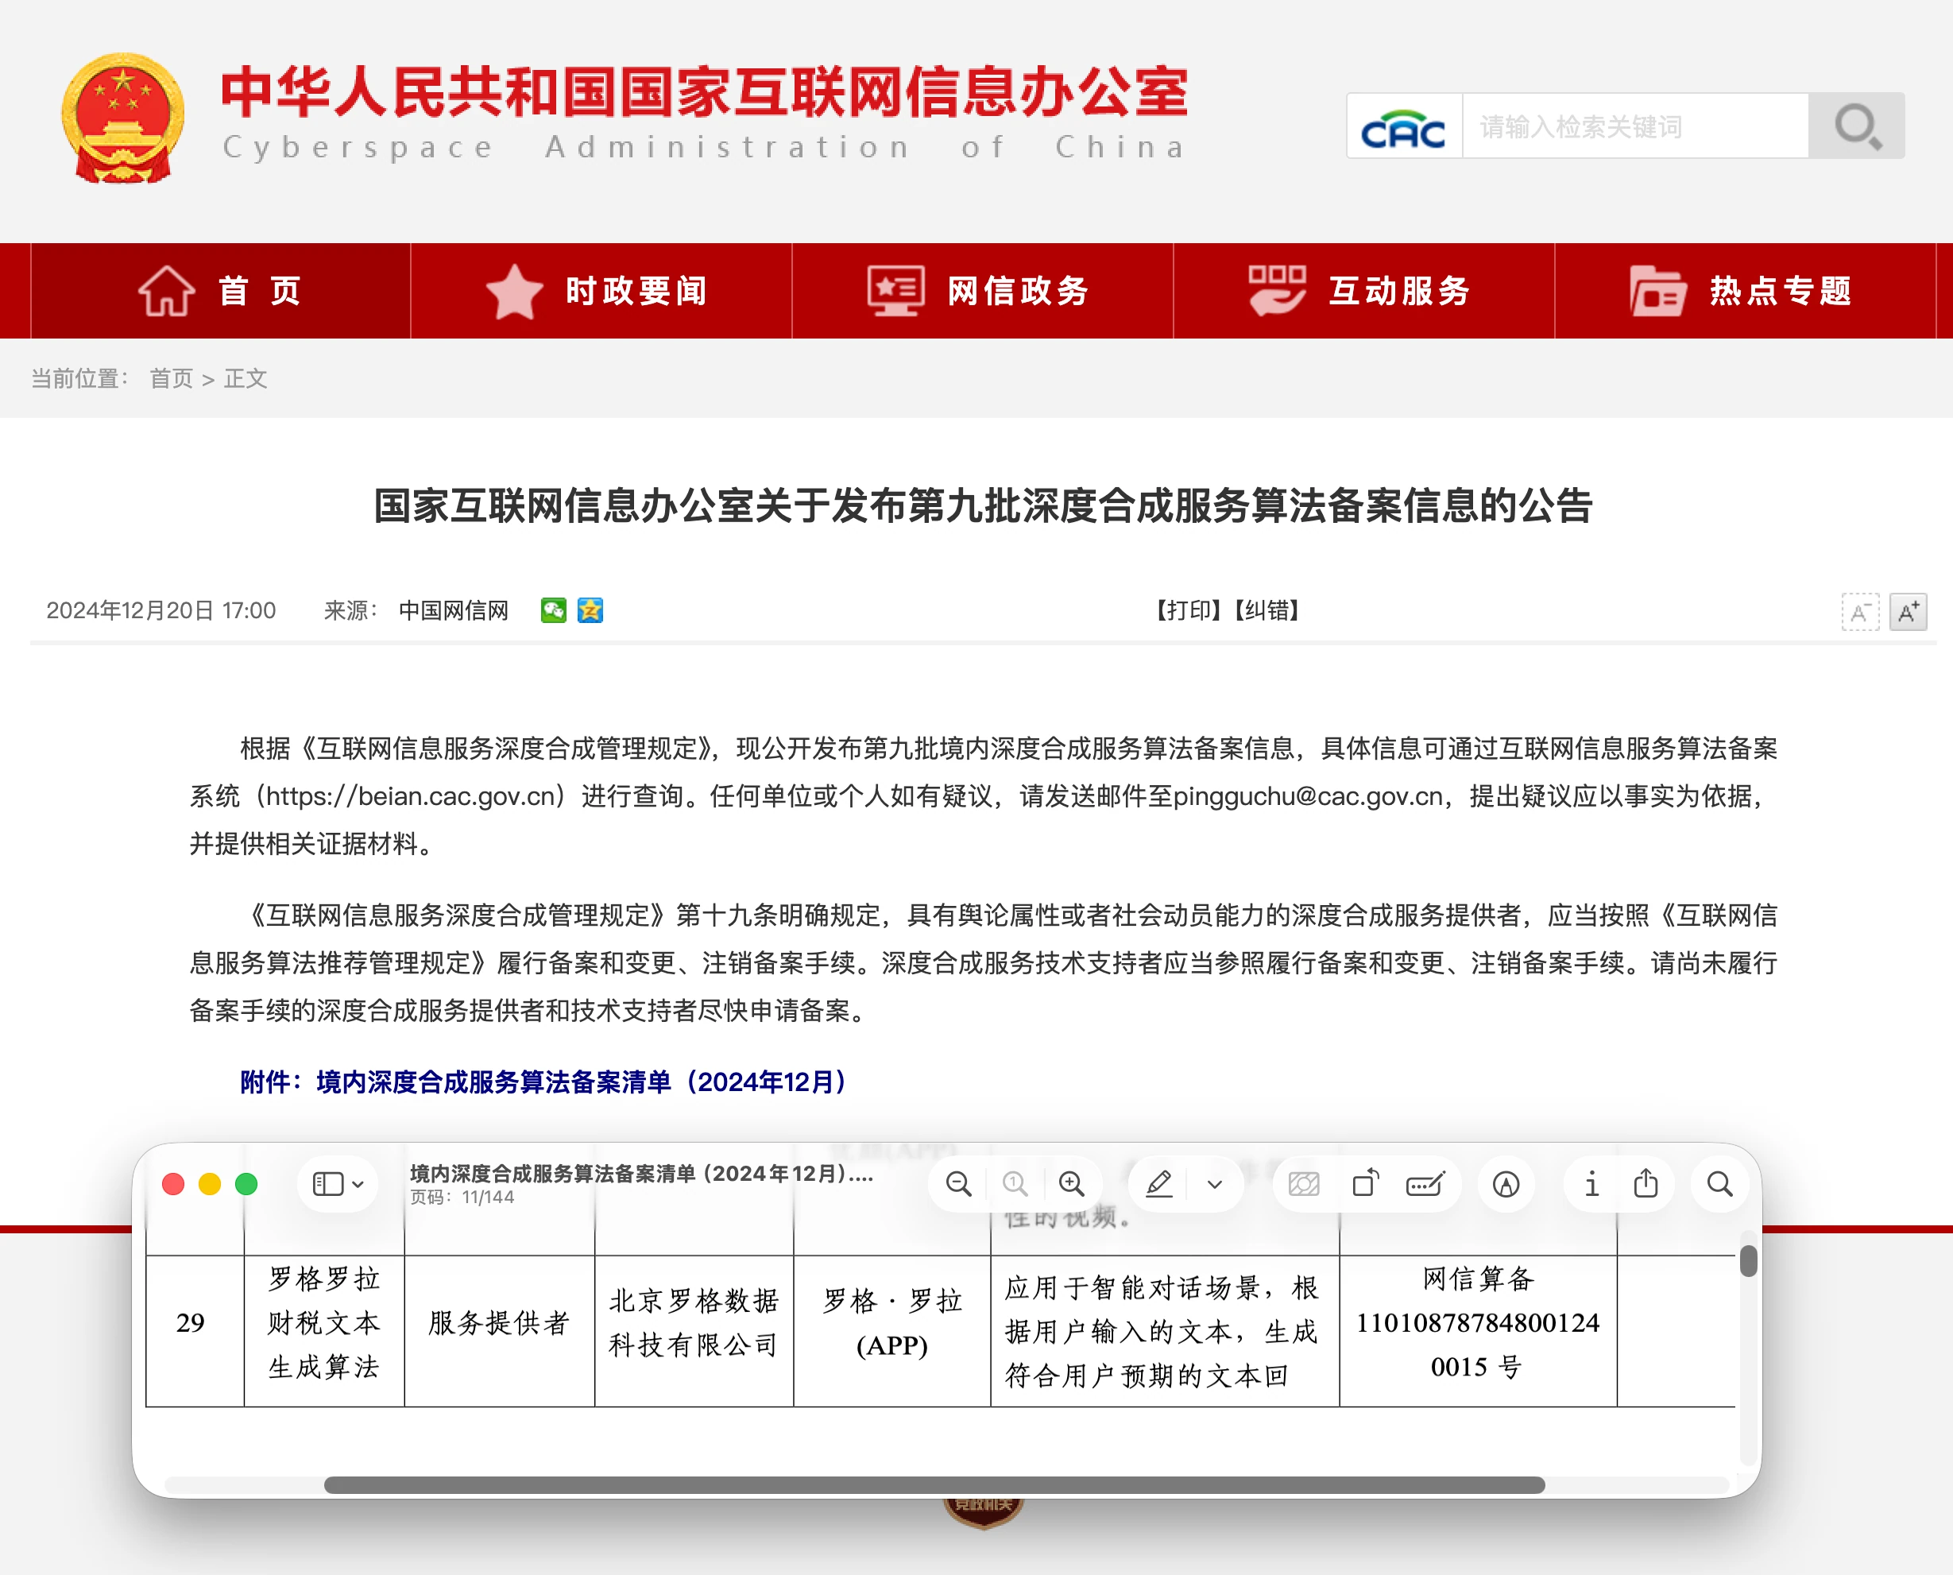Expand the highlight color chevron in Preview

1216,1184
